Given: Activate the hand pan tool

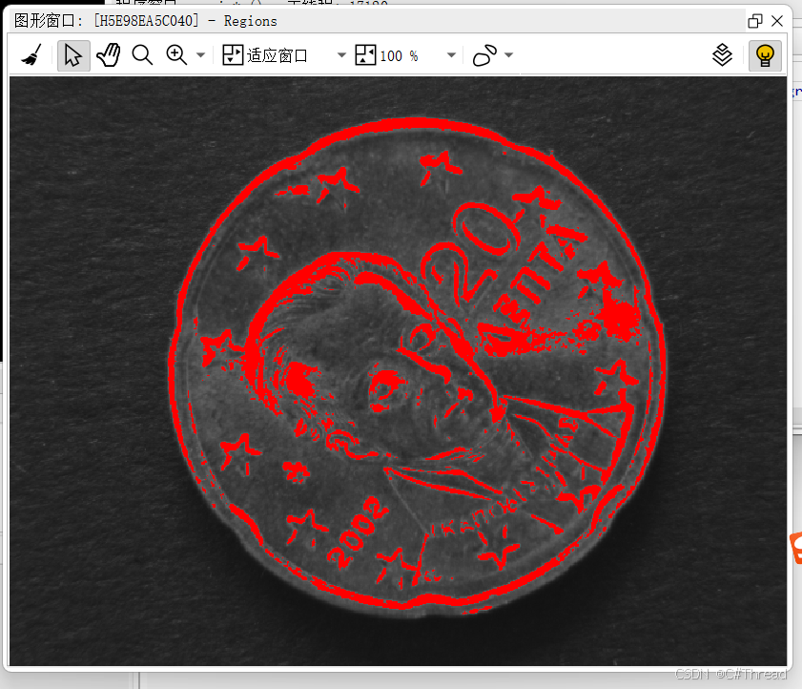Looking at the screenshot, I should (109, 55).
